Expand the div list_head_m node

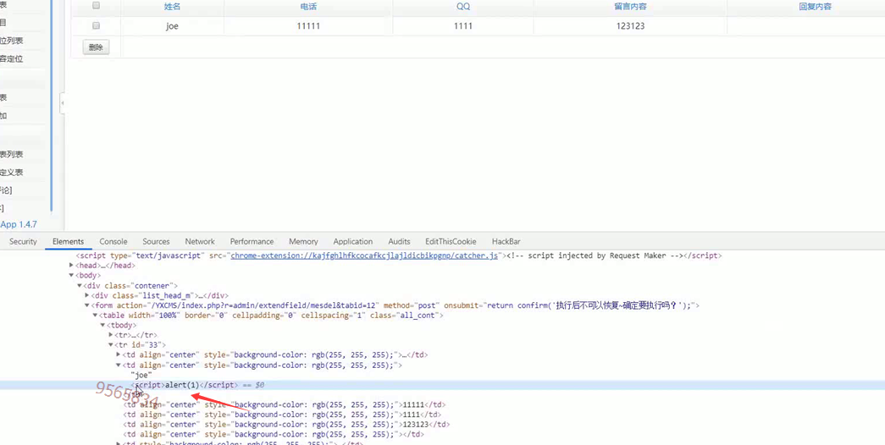(87, 295)
